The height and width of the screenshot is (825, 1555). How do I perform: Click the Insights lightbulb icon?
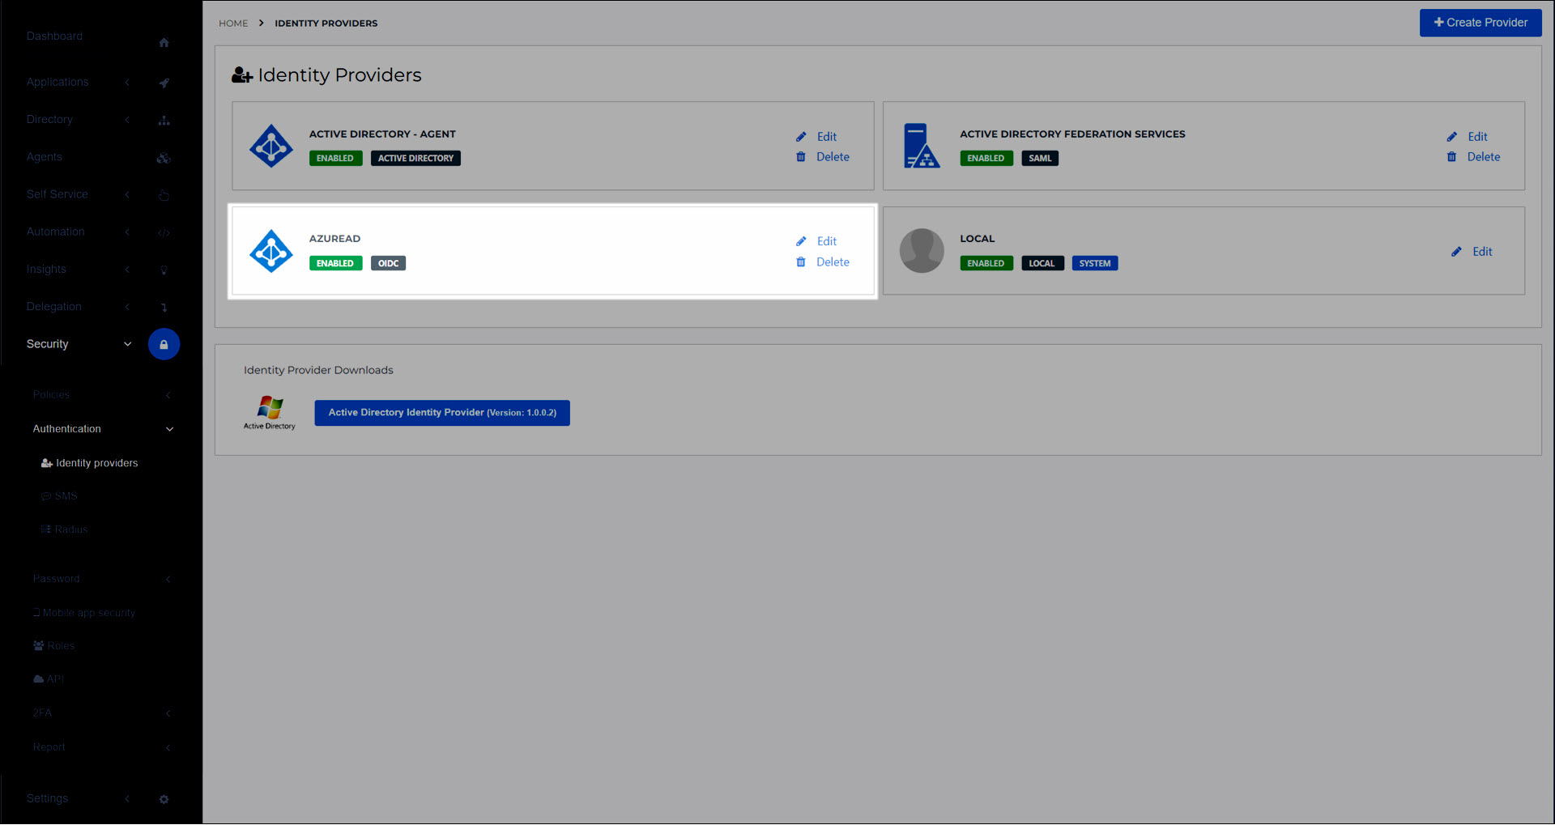[164, 270]
